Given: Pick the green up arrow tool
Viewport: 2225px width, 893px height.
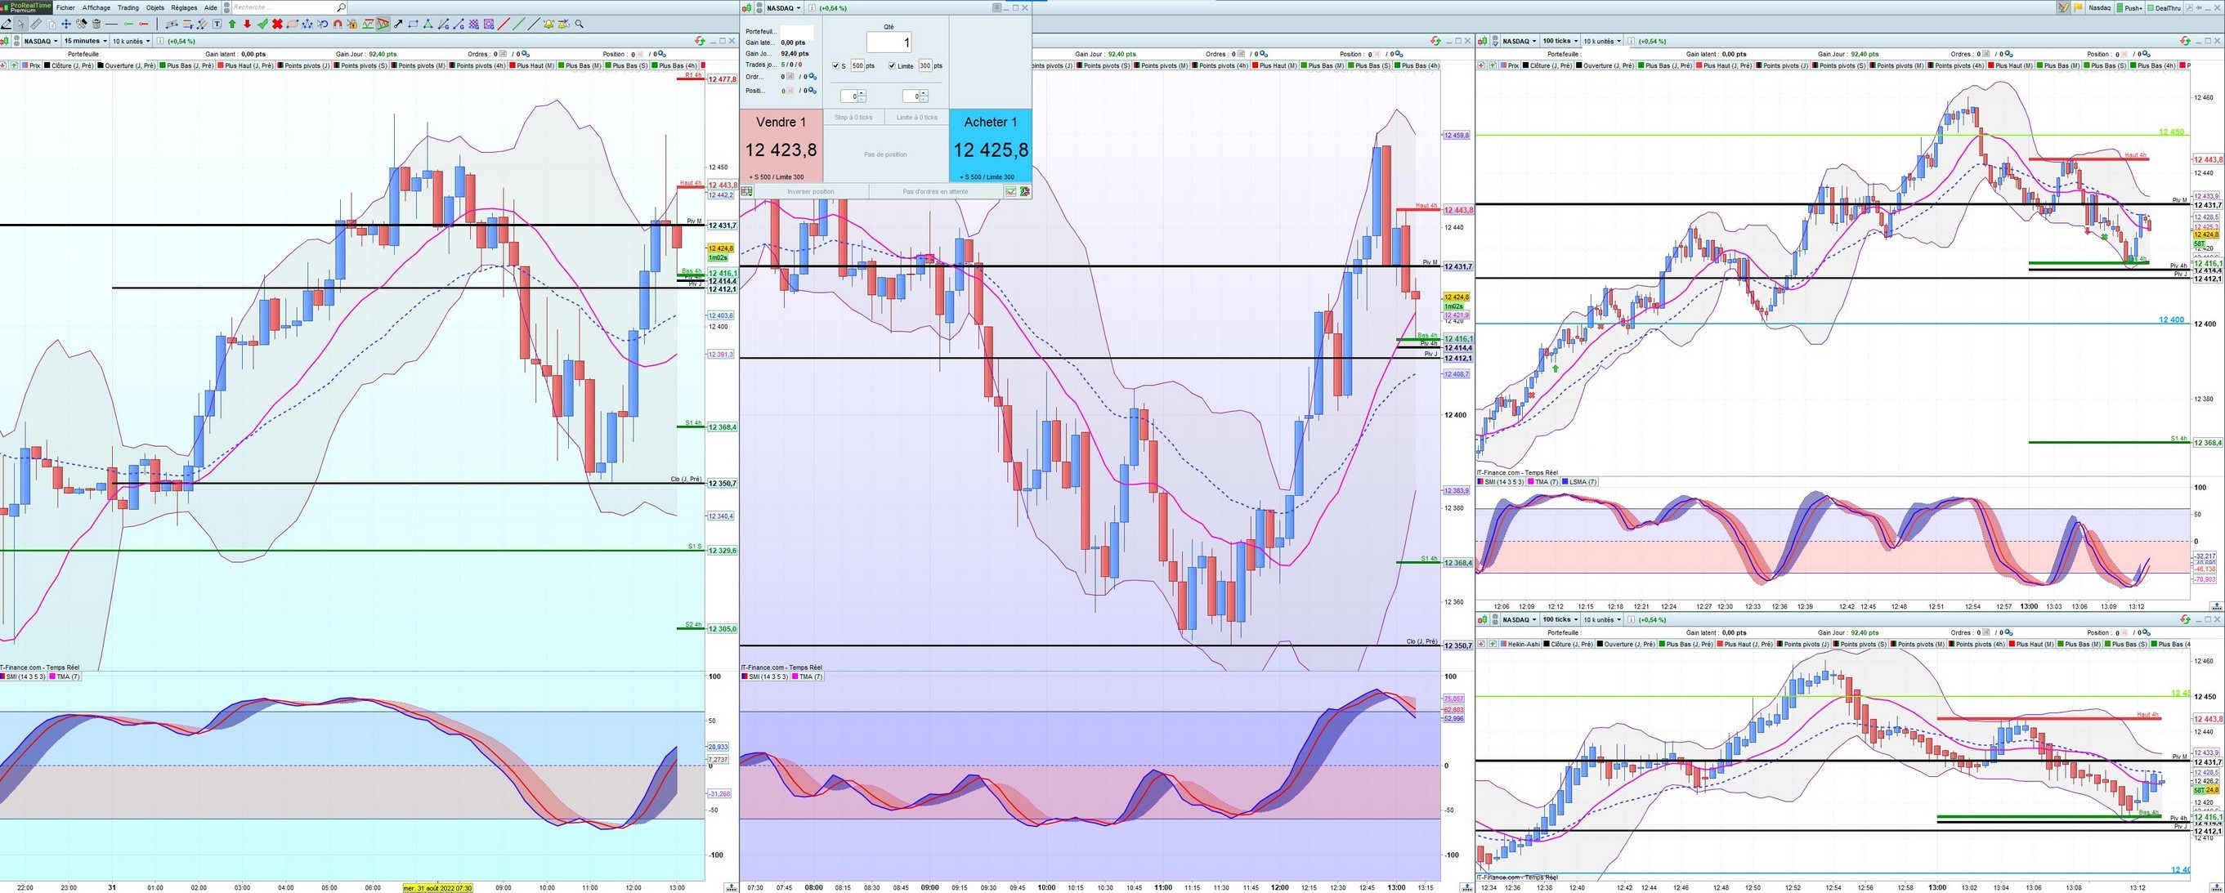Looking at the screenshot, I should pyautogui.click(x=232, y=25).
